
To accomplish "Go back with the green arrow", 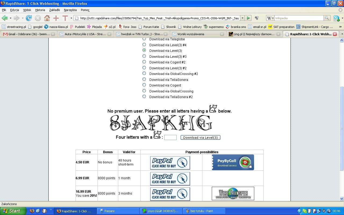I will tap(5, 18).
